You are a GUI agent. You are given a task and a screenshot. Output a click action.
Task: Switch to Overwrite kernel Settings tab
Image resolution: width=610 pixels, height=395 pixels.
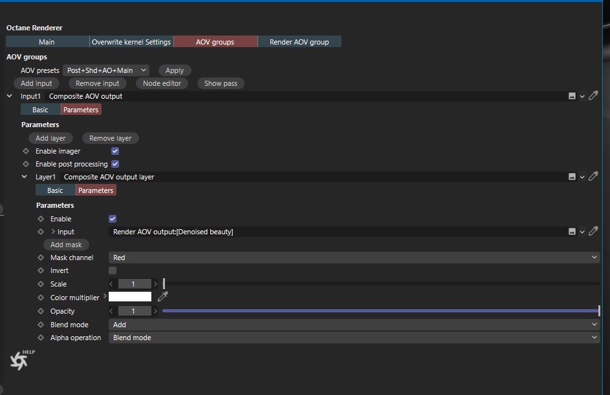point(131,41)
